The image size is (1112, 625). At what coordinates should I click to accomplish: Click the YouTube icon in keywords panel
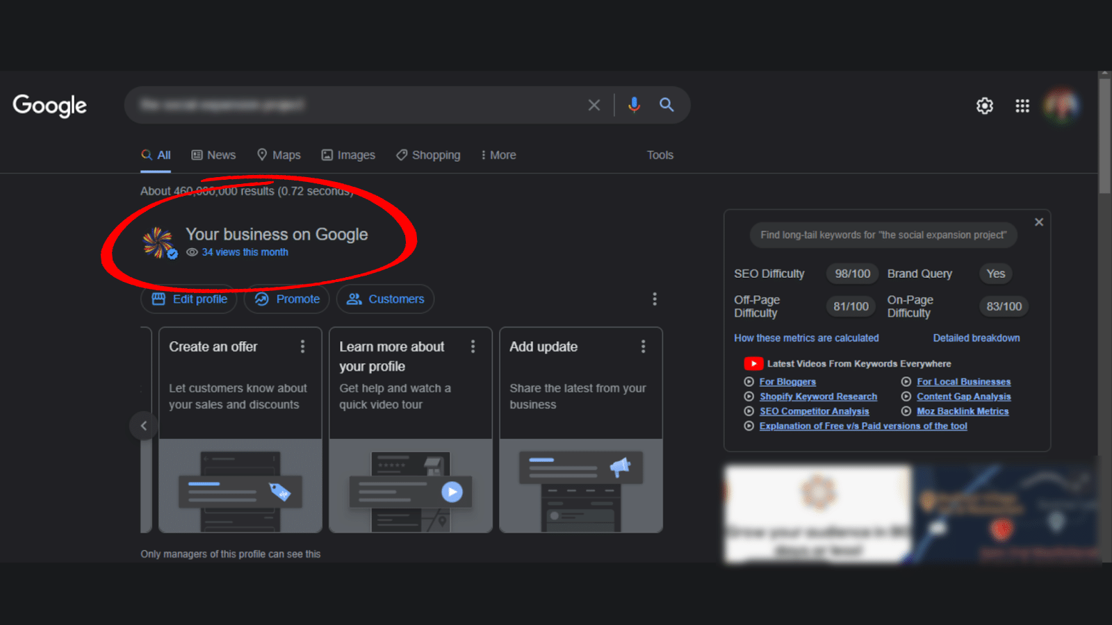coord(753,363)
